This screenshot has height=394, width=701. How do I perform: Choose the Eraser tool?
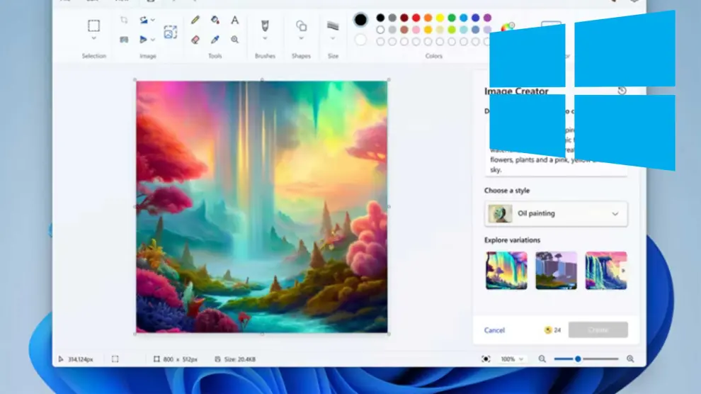tap(195, 40)
